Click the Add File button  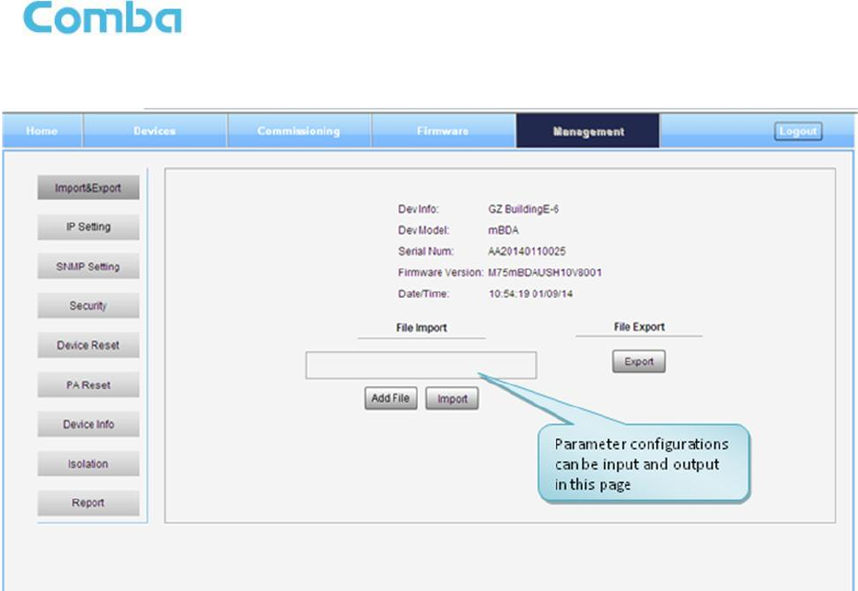pyautogui.click(x=391, y=398)
